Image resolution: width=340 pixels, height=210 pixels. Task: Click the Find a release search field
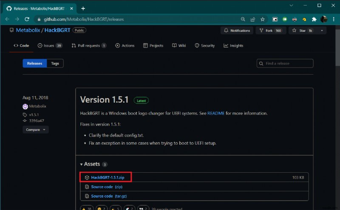(285, 63)
